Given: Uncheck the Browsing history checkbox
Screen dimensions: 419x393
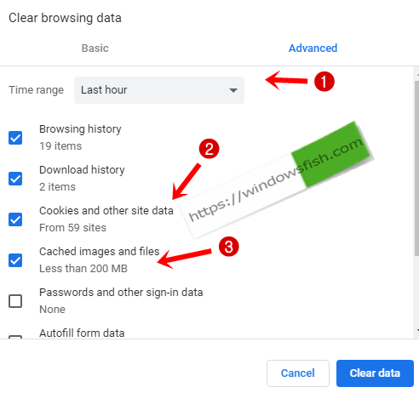Looking at the screenshot, I should (15, 138).
